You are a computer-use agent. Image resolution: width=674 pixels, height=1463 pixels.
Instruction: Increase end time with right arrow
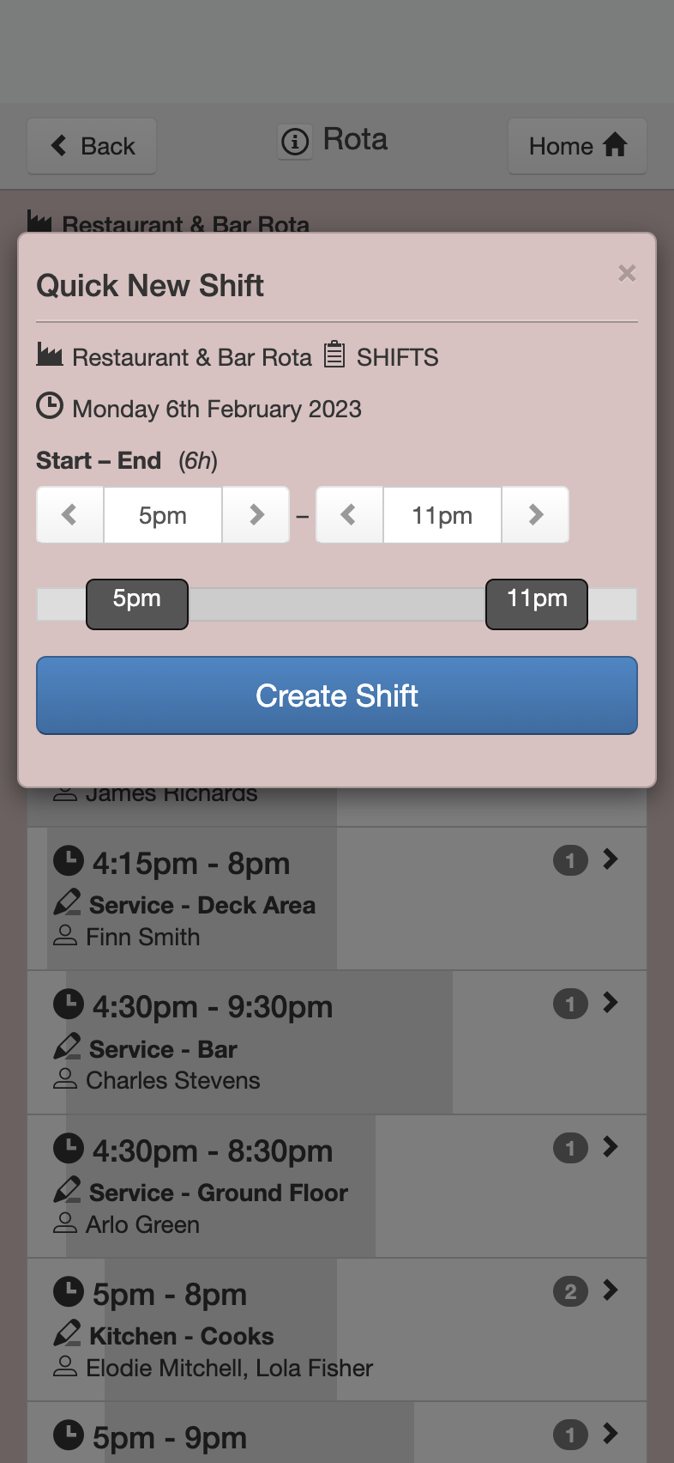click(x=535, y=515)
